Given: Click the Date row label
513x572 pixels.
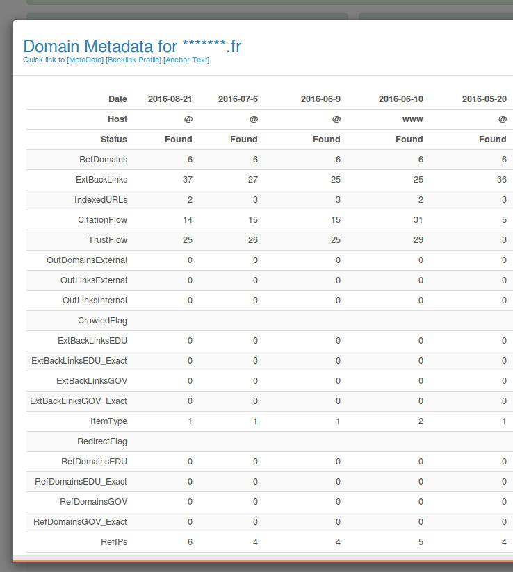Looking at the screenshot, I should coord(117,99).
